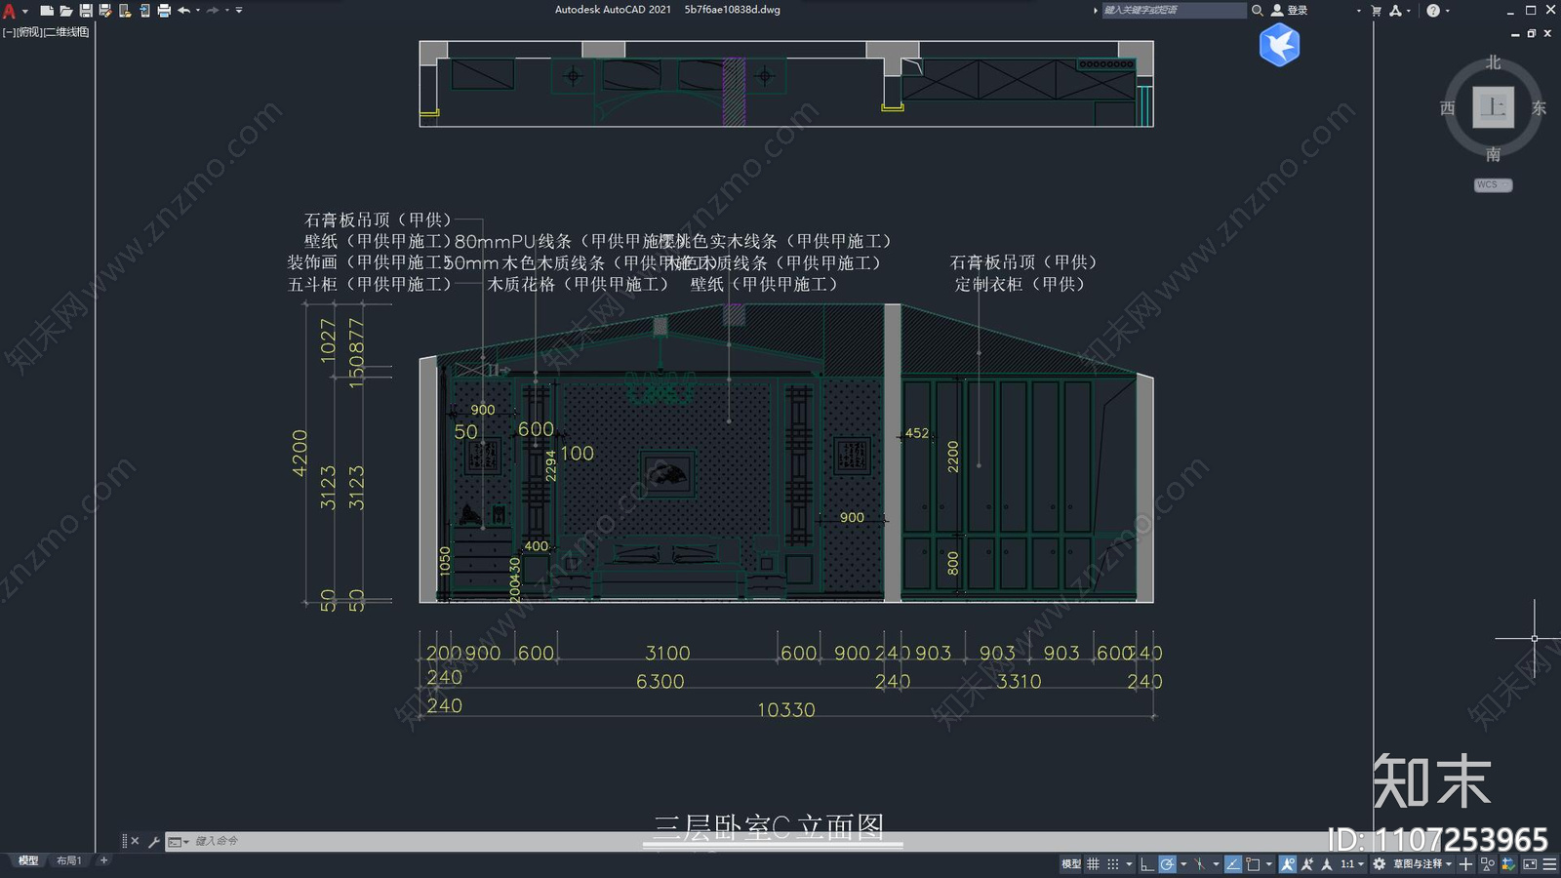Image resolution: width=1561 pixels, height=878 pixels.
Task: Open from Web & Mobile icon
Action: [x=125, y=11]
